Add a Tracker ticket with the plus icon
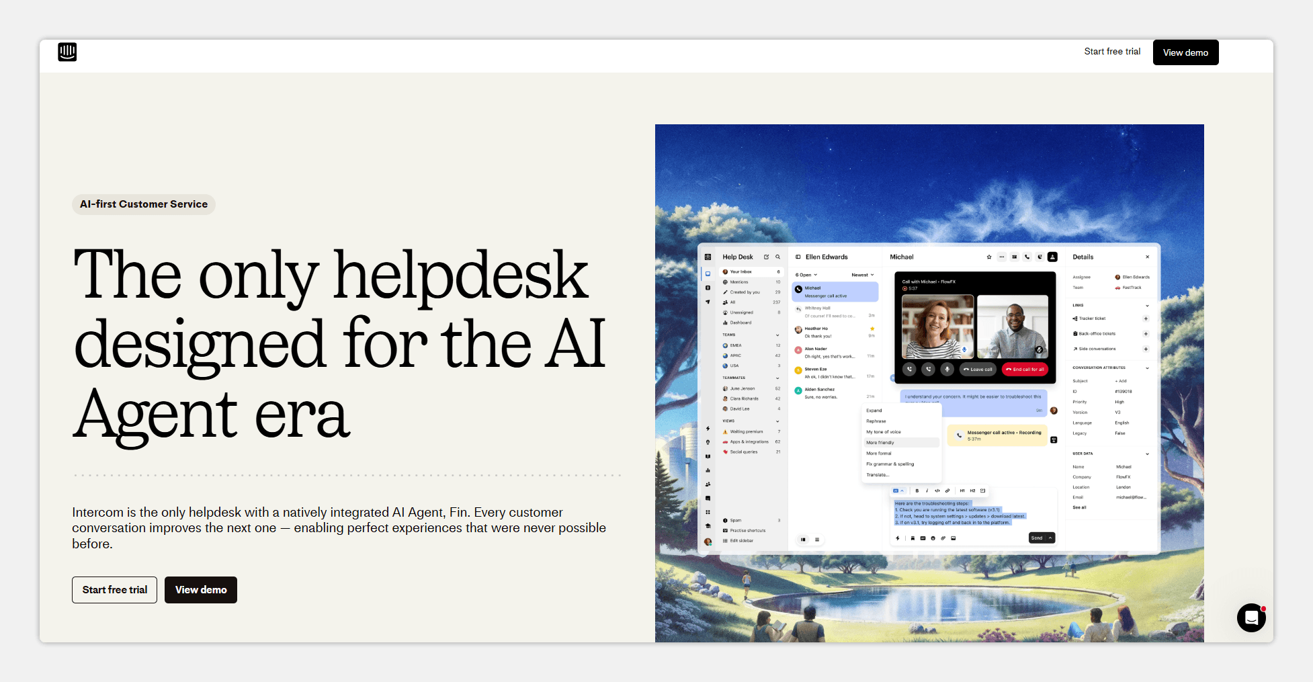Viewport: 1313px width, 682px height. 1146,318
